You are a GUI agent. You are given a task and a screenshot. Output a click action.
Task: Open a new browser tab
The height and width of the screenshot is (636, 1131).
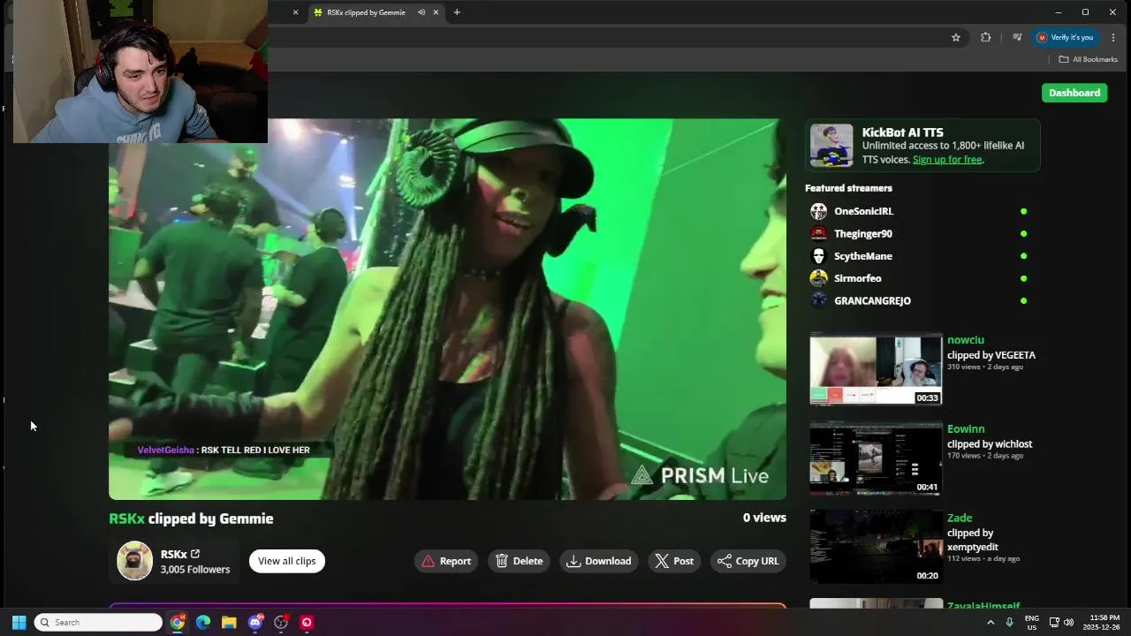(x=457, y=12)
